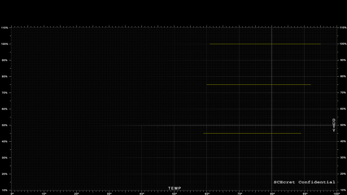This screenshot has width=347, height=195.
Task: Click the 50% label on left axis
Action: click(x=5, y=125)
